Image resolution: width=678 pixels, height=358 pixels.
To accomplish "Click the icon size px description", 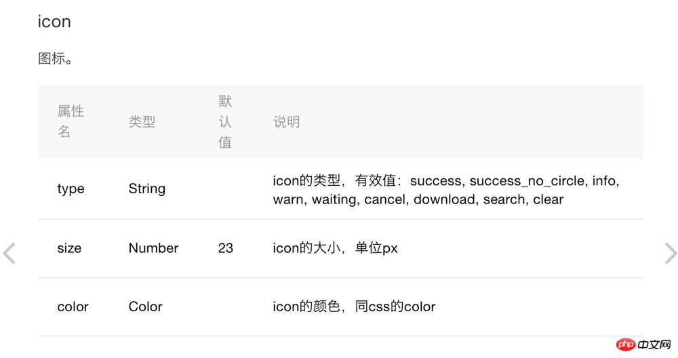I will 335,248.
